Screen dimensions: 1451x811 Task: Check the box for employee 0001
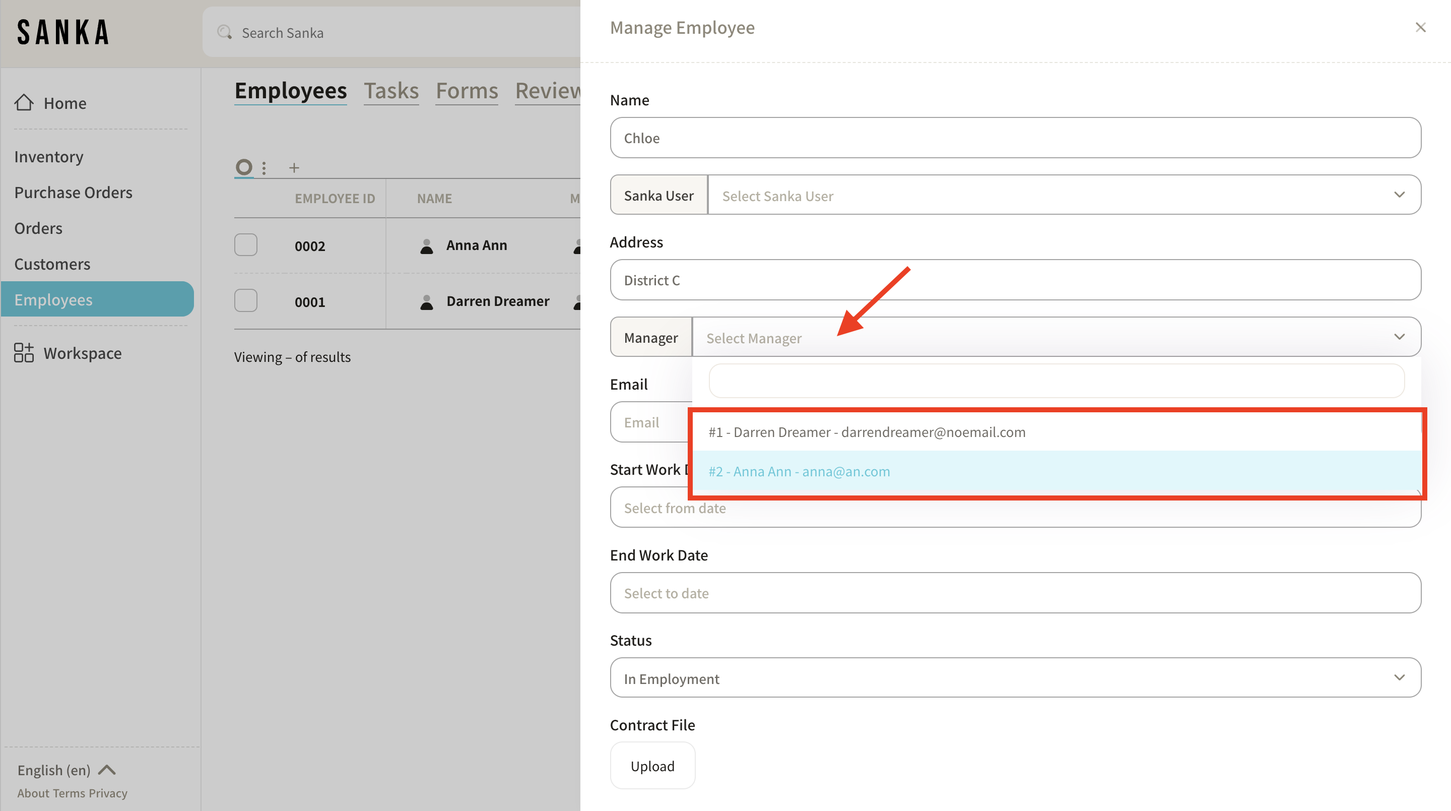[245, 300]
